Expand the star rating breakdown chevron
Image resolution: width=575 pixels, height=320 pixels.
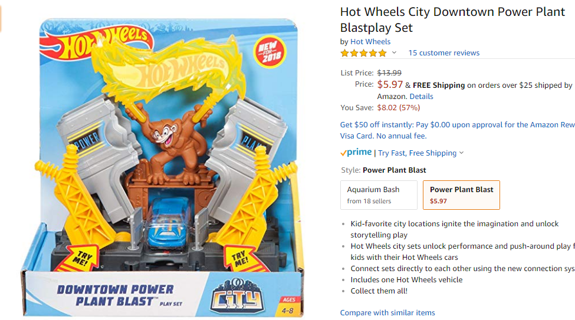(x=394, y=53)
